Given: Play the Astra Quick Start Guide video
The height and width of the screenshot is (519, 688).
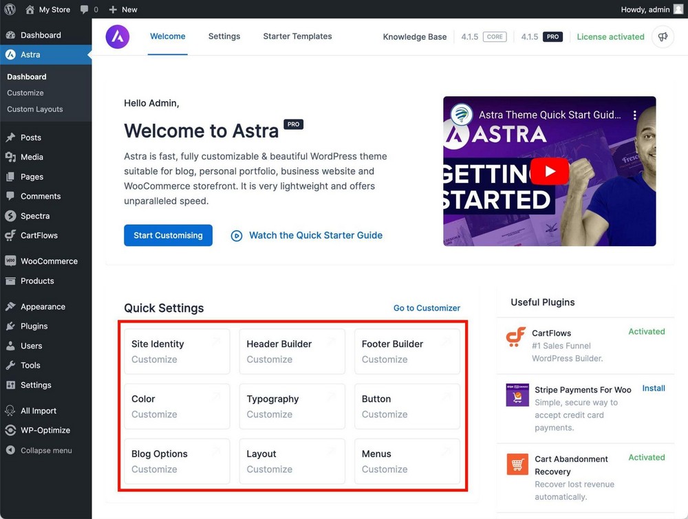Looking at the screenshot, I should click(x=549, y=171).
